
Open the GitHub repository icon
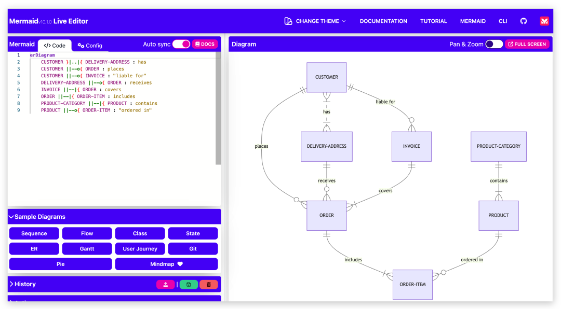(523, 21)
